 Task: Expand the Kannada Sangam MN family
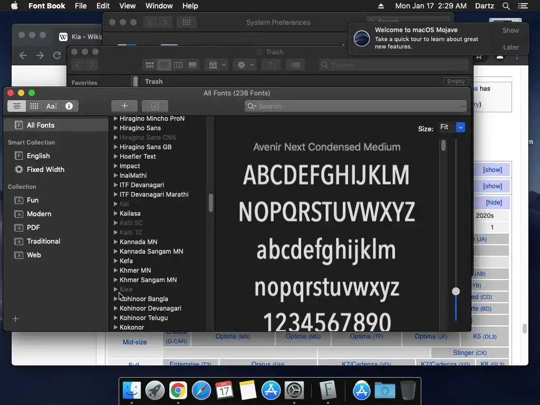point(115,252)
